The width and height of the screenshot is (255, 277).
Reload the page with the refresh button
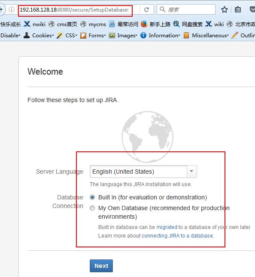pos(146,9)
